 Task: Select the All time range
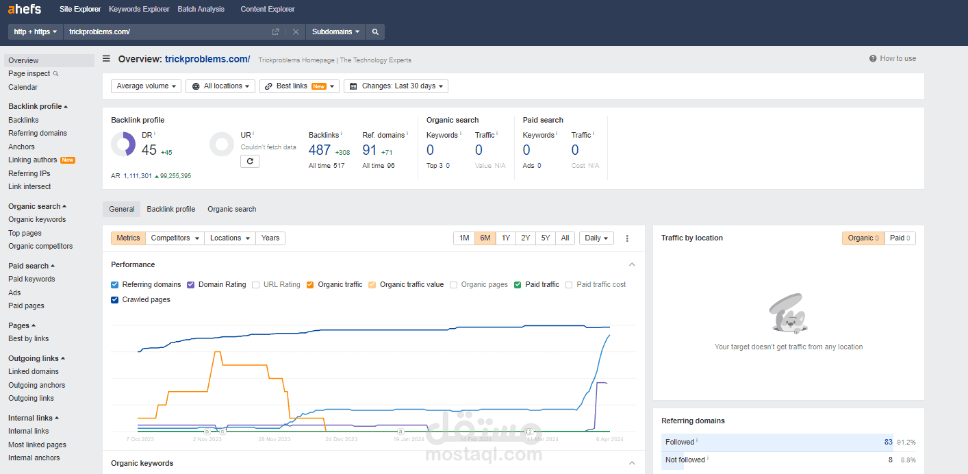pyautogui.click(x=565, y=238)
